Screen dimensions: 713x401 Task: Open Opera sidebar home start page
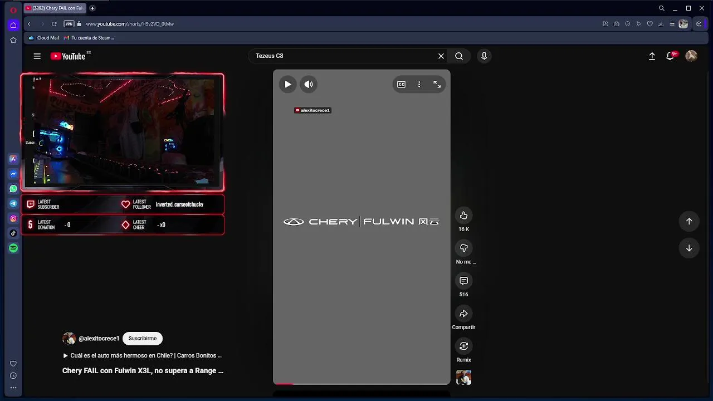(x=13, y=25)
